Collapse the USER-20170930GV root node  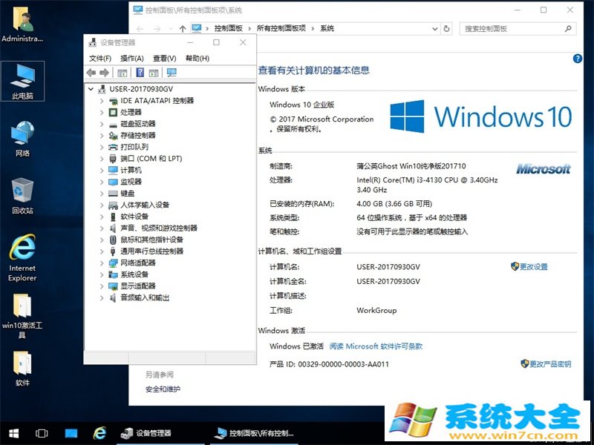(91, 89)
